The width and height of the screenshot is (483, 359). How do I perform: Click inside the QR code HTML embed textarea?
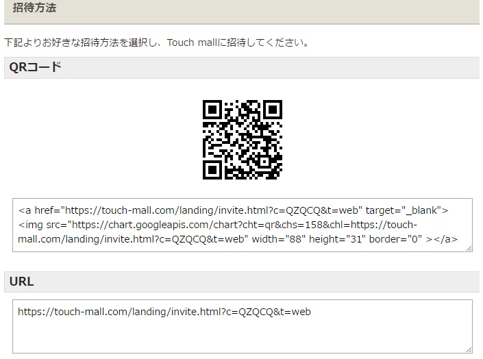pyautogui.click(x=242, y=225)
